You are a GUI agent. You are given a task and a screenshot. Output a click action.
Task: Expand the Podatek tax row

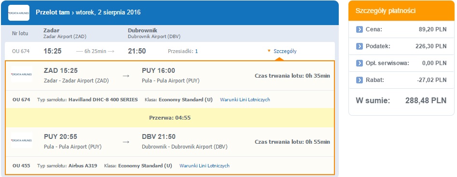[x=402, y=46]
